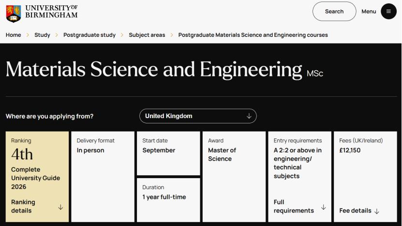The height and width of the screenshot is (226, 402).
Task: Click the Menu text label
Action: (369, 12)
